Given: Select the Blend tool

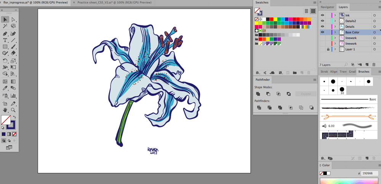Looking at the screenshot, I should 13,88.
